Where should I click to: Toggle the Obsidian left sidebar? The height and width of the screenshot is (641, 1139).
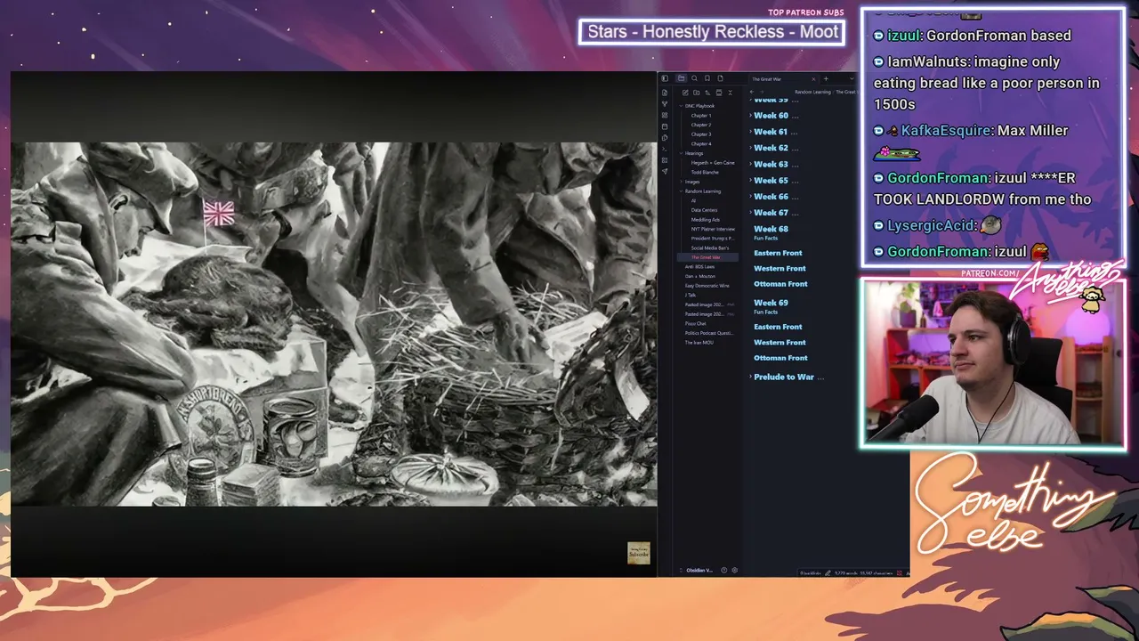pos(665,78)
